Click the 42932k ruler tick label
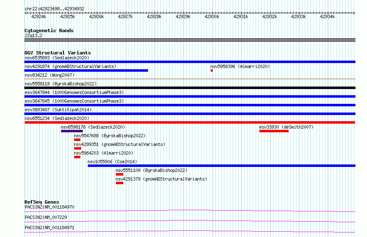The image size is (367, 237). click(x=270, y=16)
